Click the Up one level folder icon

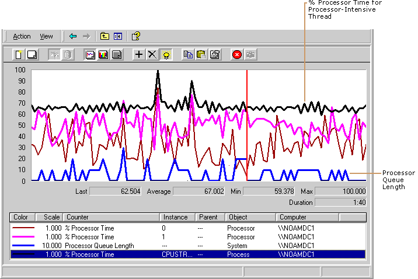point(104,36)
